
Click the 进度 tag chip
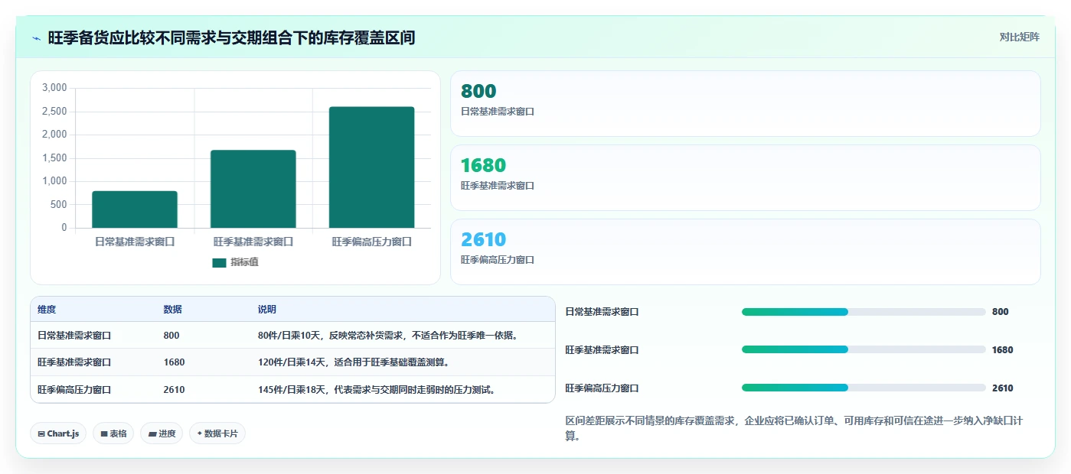[161, 433]
